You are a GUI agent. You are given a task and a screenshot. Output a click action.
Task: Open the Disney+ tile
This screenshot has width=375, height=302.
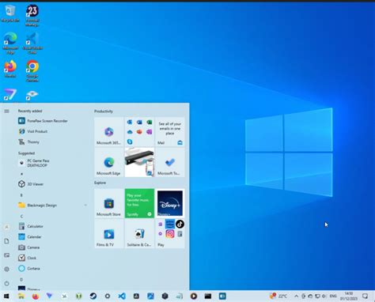pyautogui.click(x=170, y=203)
